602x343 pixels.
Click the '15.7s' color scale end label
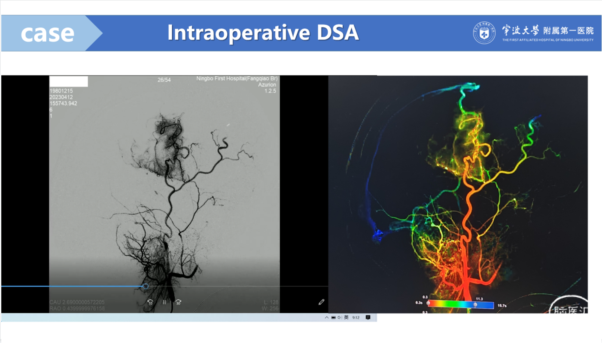[502, 306]
